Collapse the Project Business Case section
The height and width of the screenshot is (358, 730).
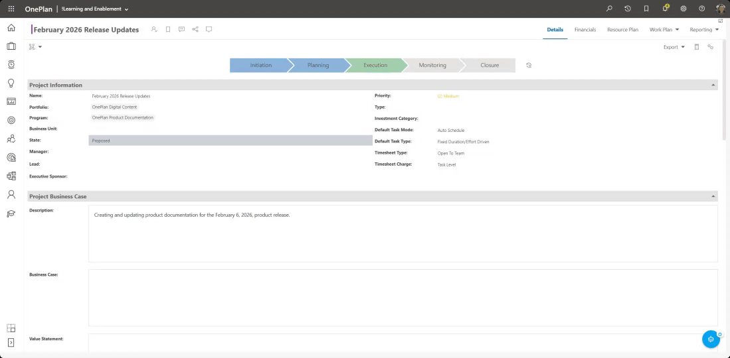pyautogui.click(x=713, y=196)
